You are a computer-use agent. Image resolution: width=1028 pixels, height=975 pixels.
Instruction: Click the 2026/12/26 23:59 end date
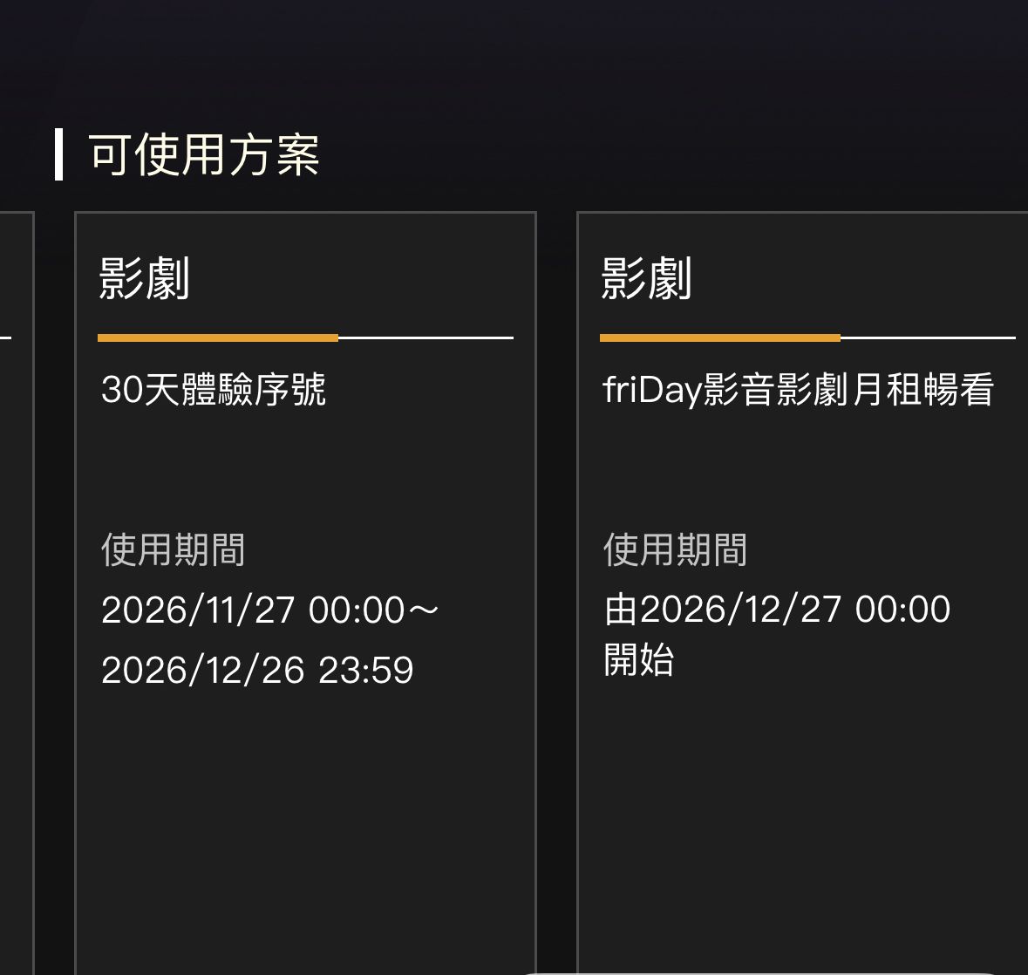[257, 670]
